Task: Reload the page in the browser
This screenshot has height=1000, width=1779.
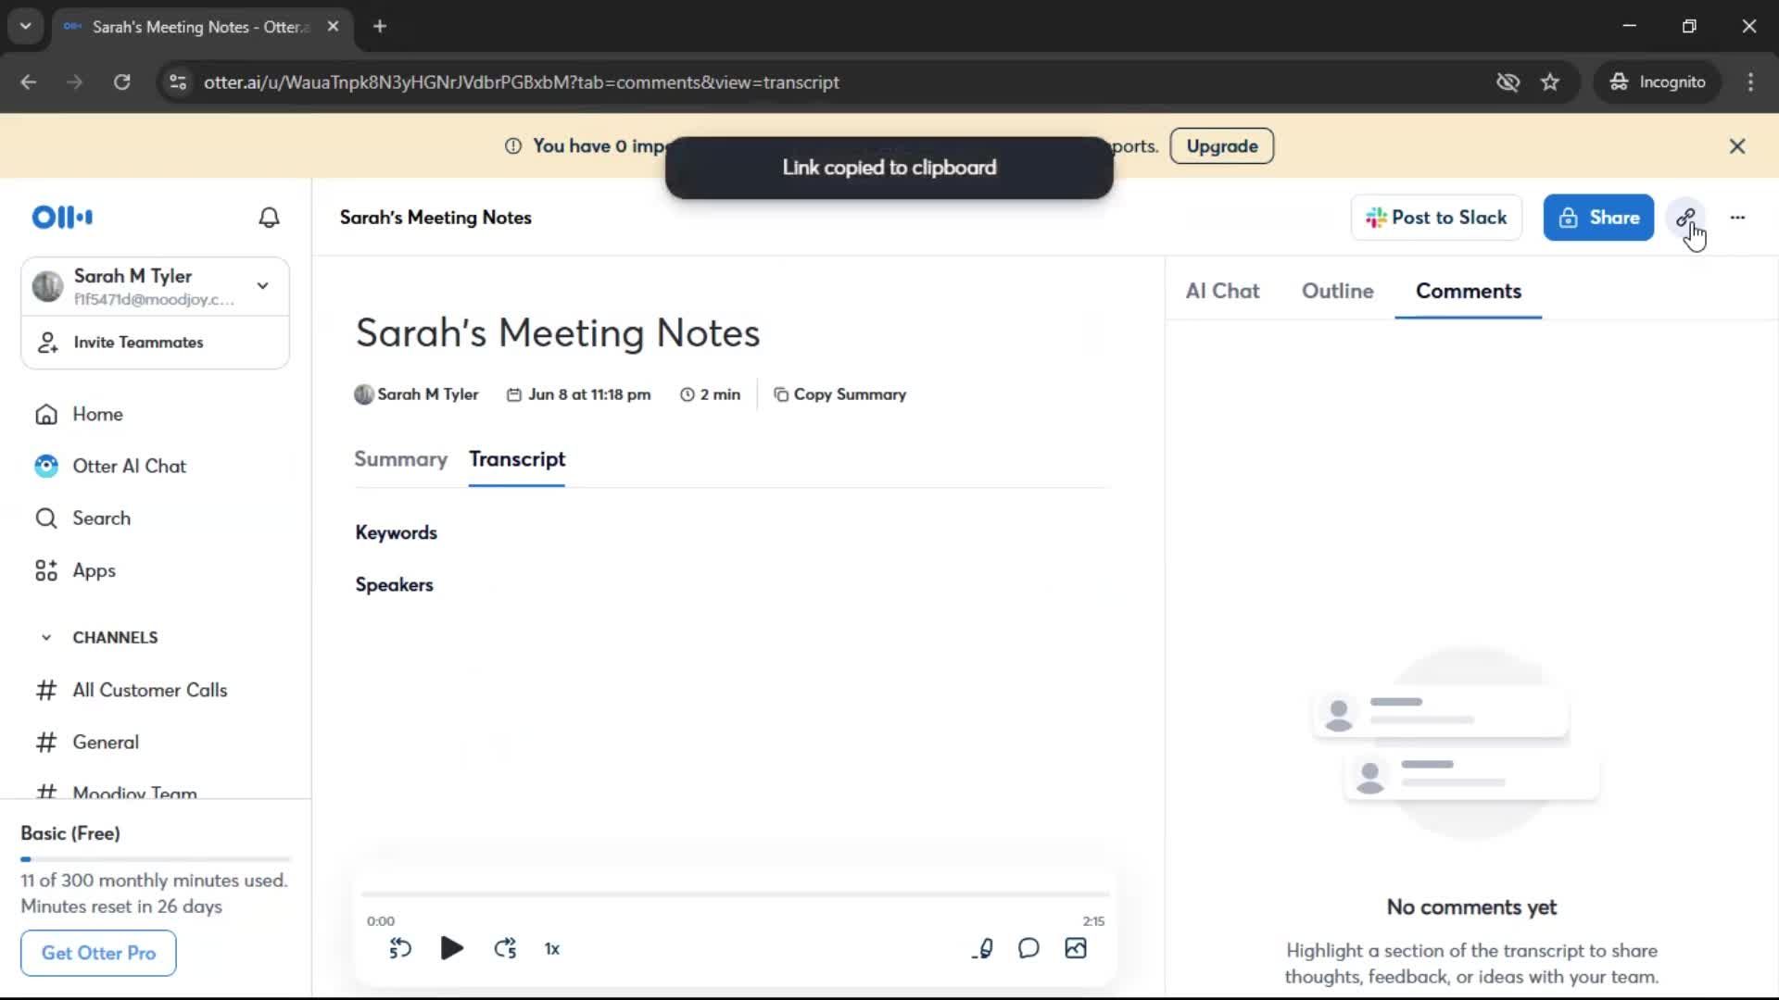Action: pos(121,82)
